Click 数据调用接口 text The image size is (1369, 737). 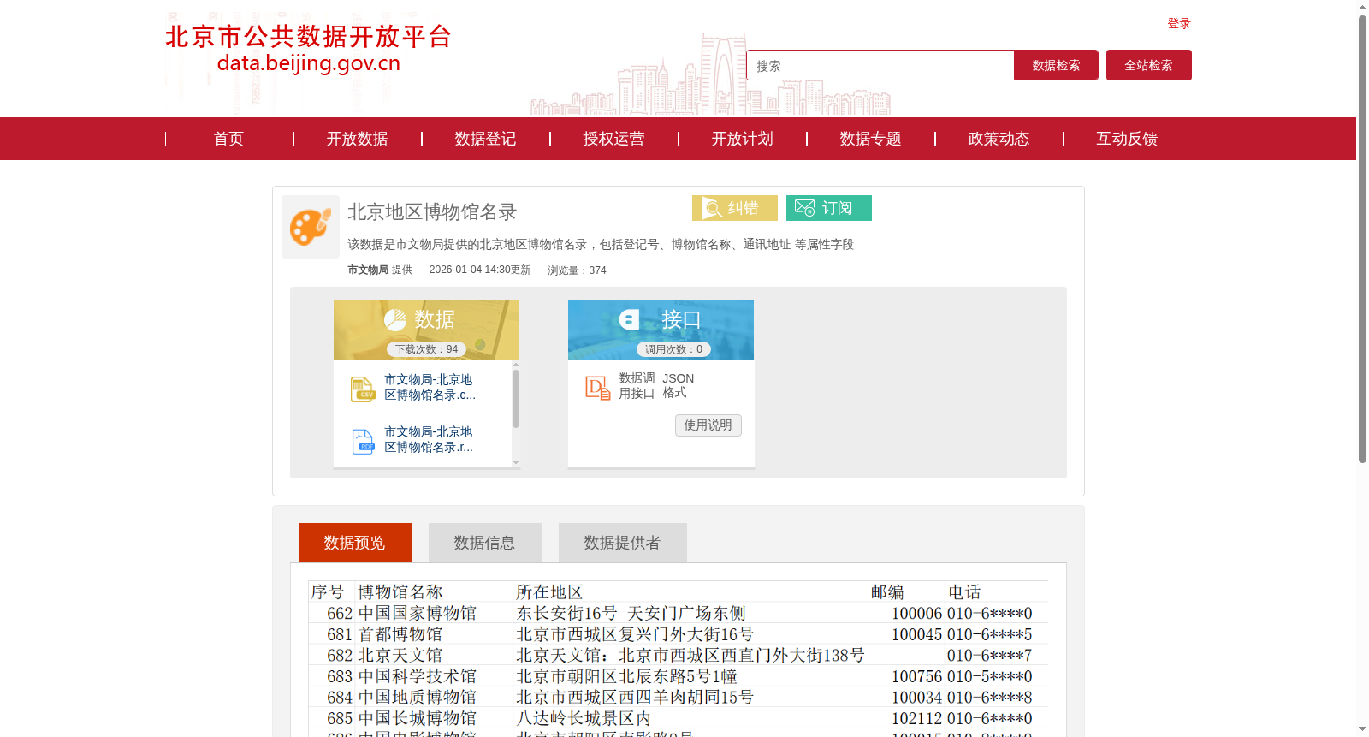(637, 386)
